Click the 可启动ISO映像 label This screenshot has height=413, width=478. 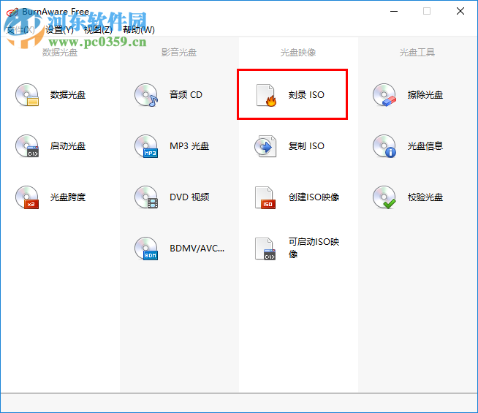coord(314,248)
